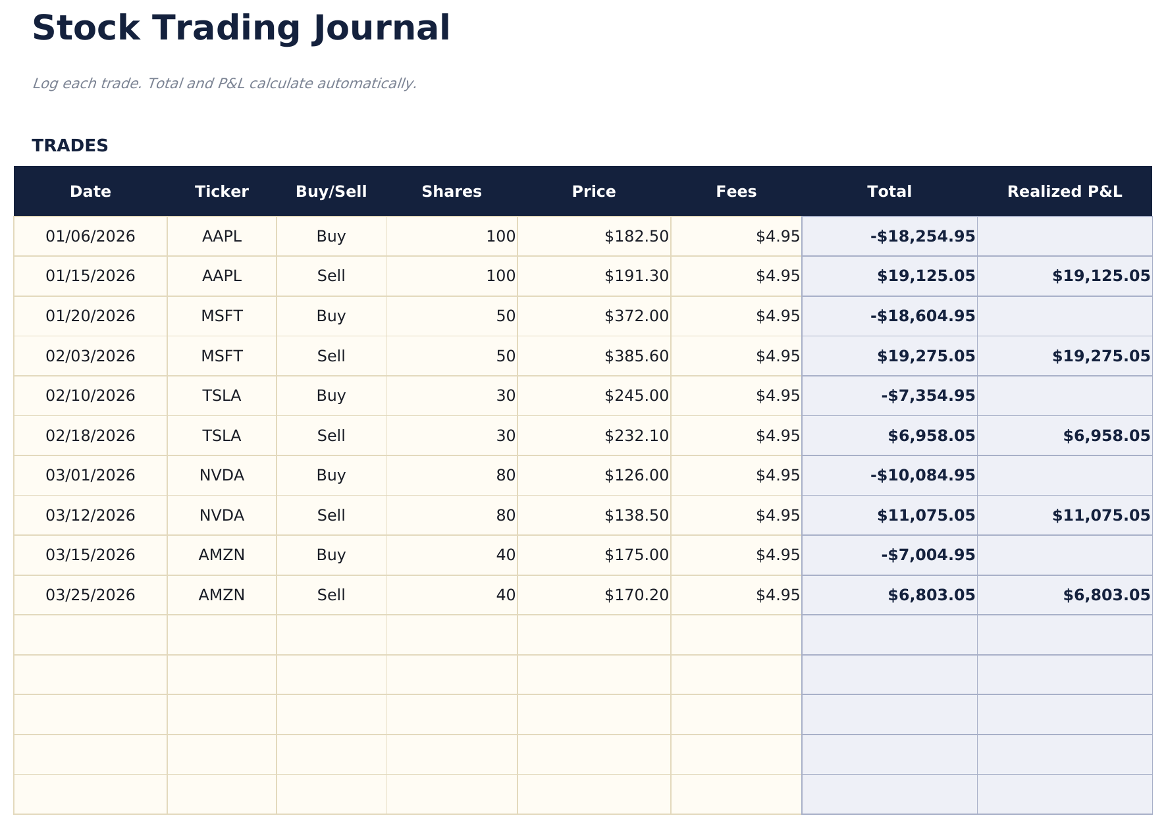1166x828 pixels.
Task: Click the $138.50 price cell
Action: [594, 515]
